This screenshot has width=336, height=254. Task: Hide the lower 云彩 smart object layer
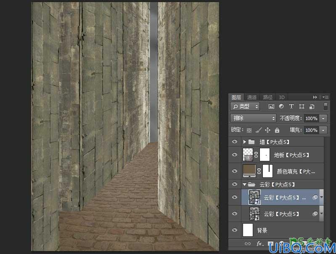(x=235, y=214)
